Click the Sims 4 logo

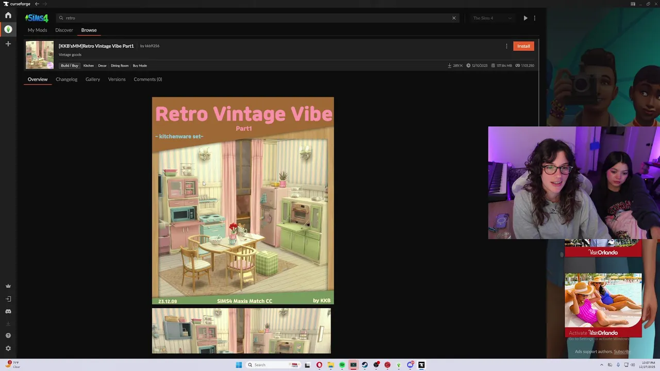pyautogui.click(x=37, y=18)
